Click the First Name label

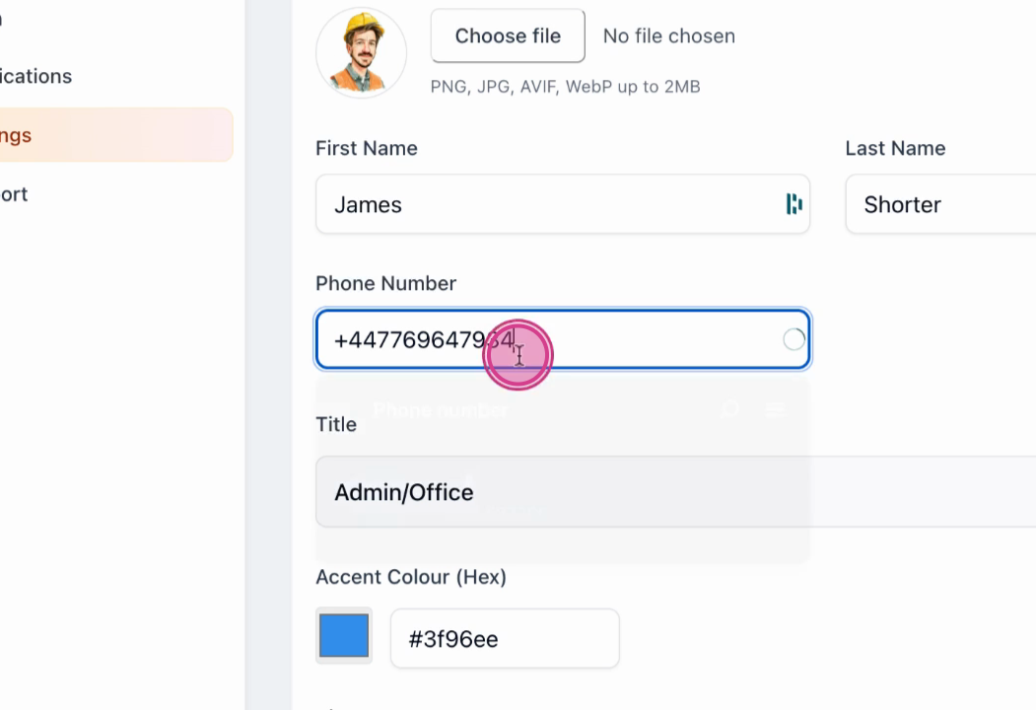coord(367,148)
